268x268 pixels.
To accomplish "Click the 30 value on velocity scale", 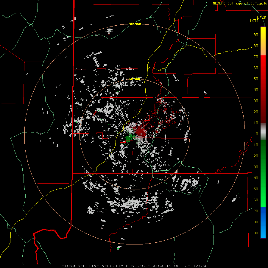I will point(256,101).
